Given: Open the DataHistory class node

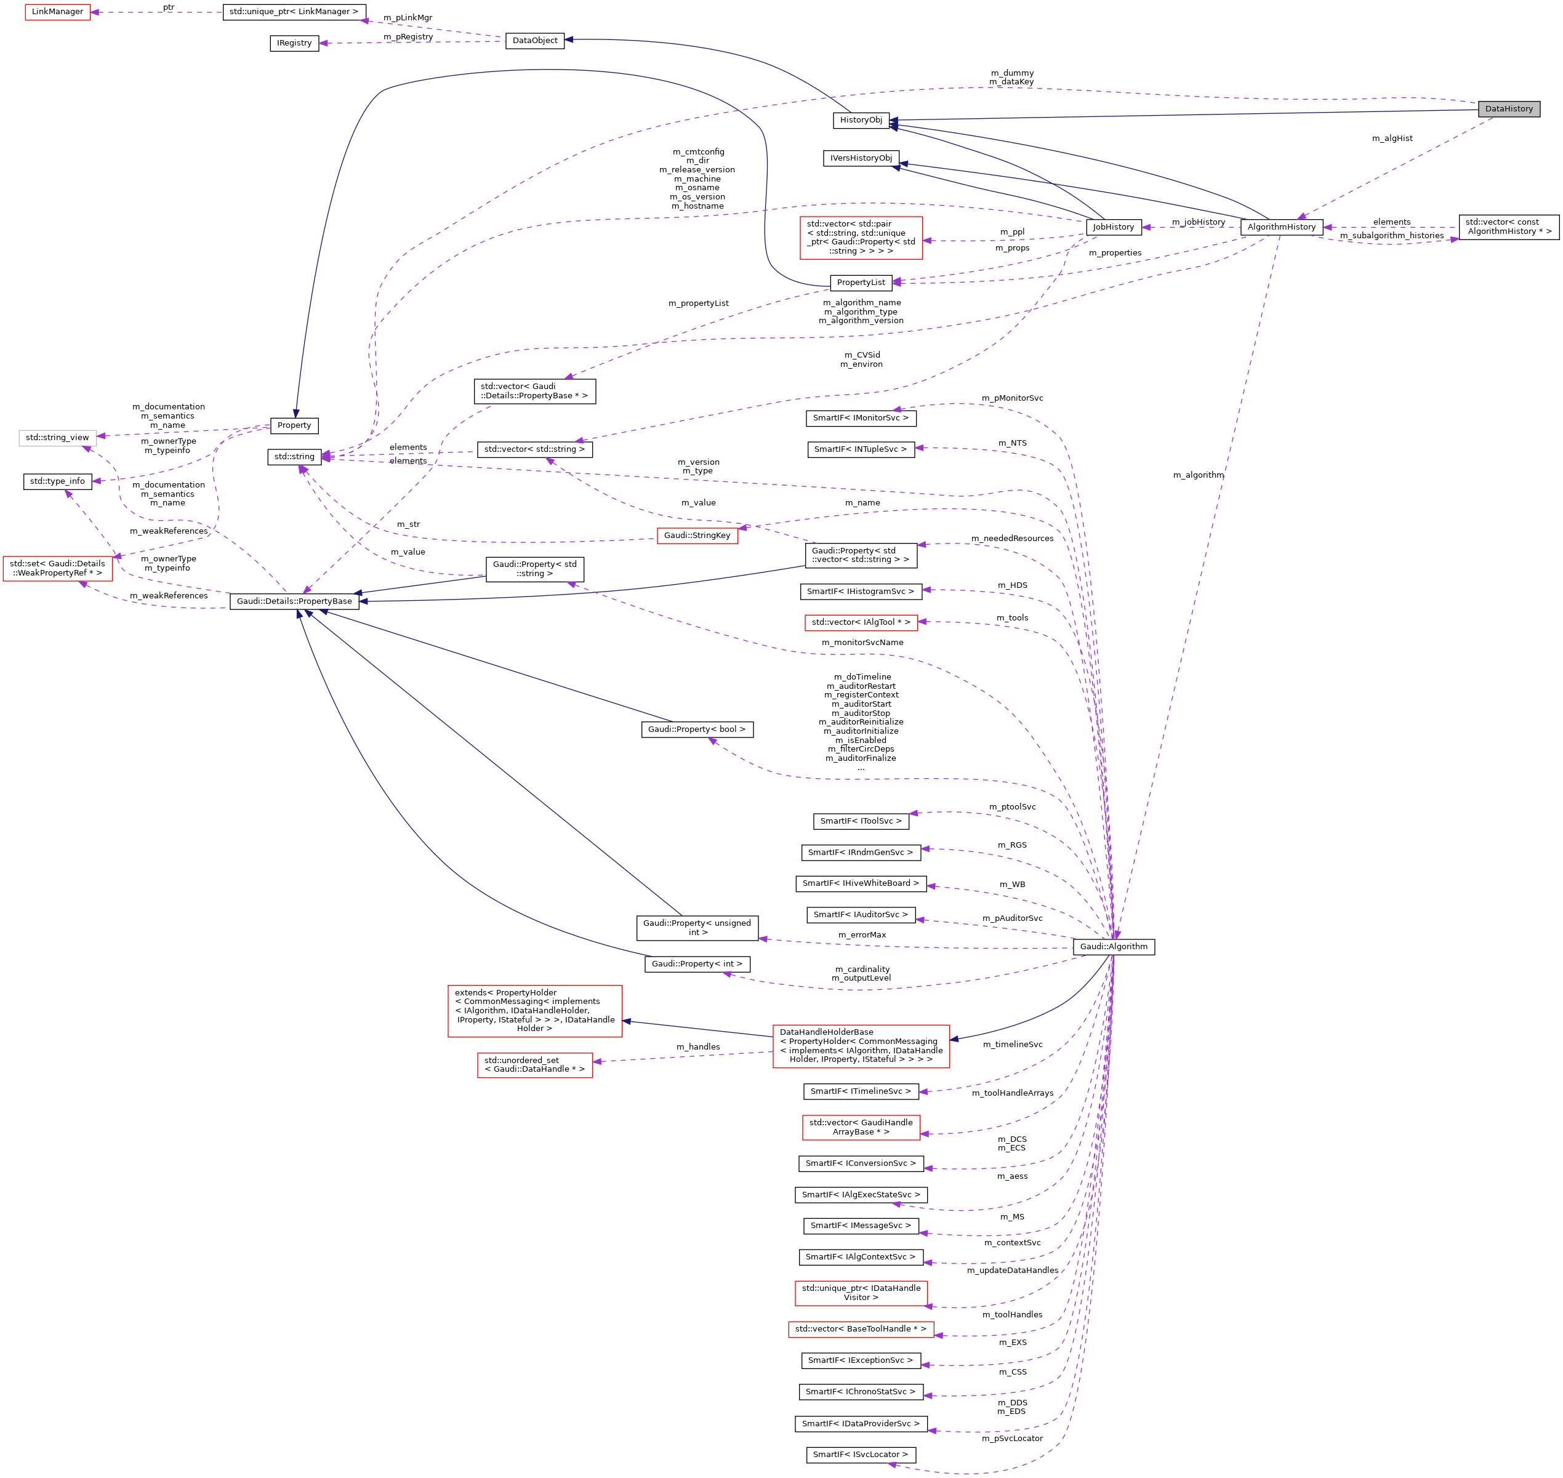Looking at the screenshot, I should tap(1509, 109).
